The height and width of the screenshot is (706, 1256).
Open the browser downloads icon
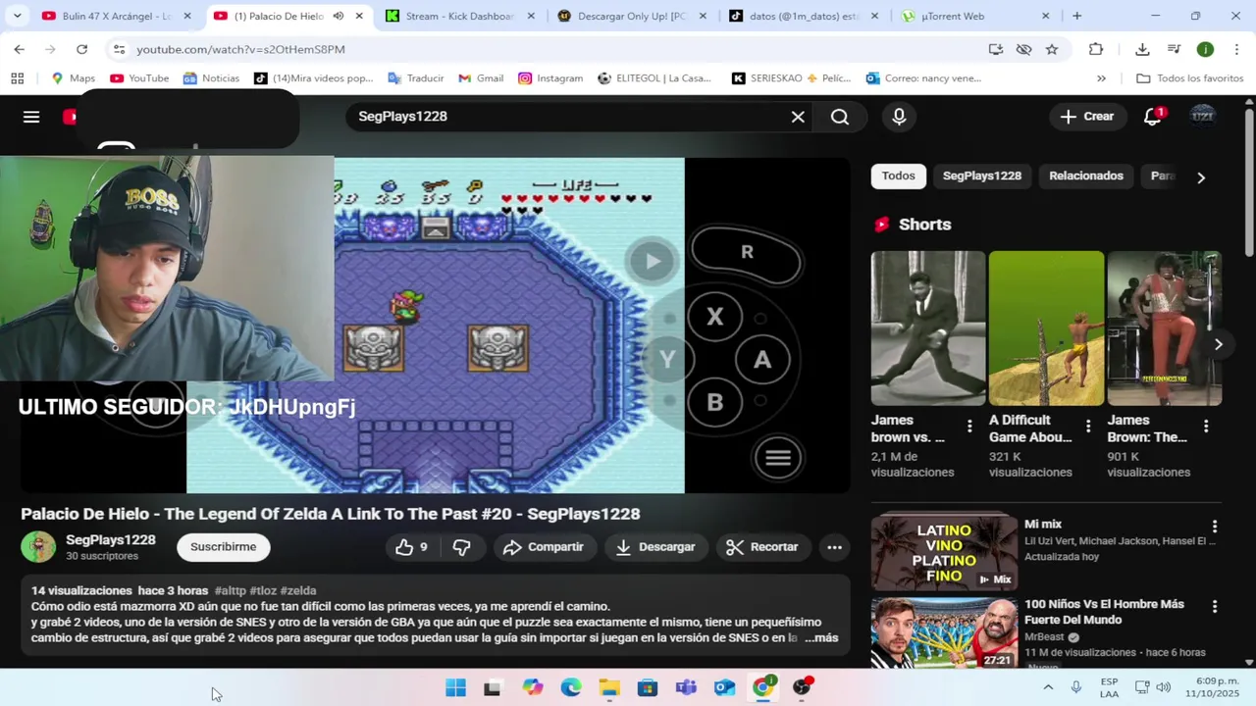1142,49
